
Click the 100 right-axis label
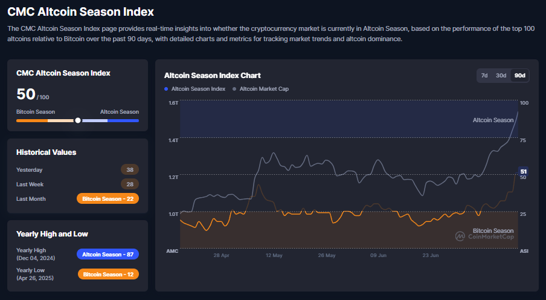[x=524, y=103]
